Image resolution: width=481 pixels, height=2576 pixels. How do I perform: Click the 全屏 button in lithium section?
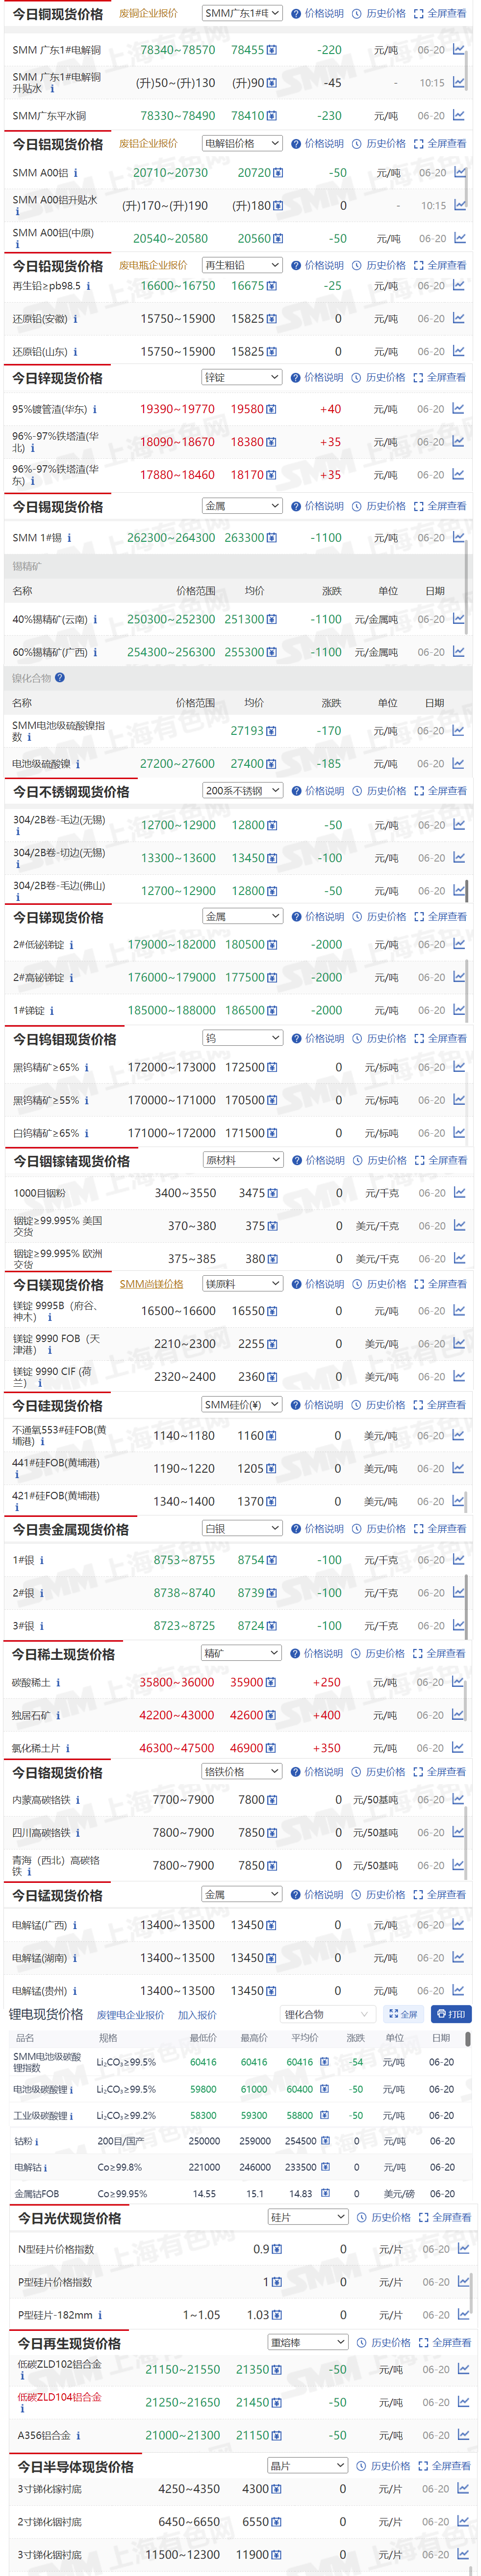pos(403,2014)
